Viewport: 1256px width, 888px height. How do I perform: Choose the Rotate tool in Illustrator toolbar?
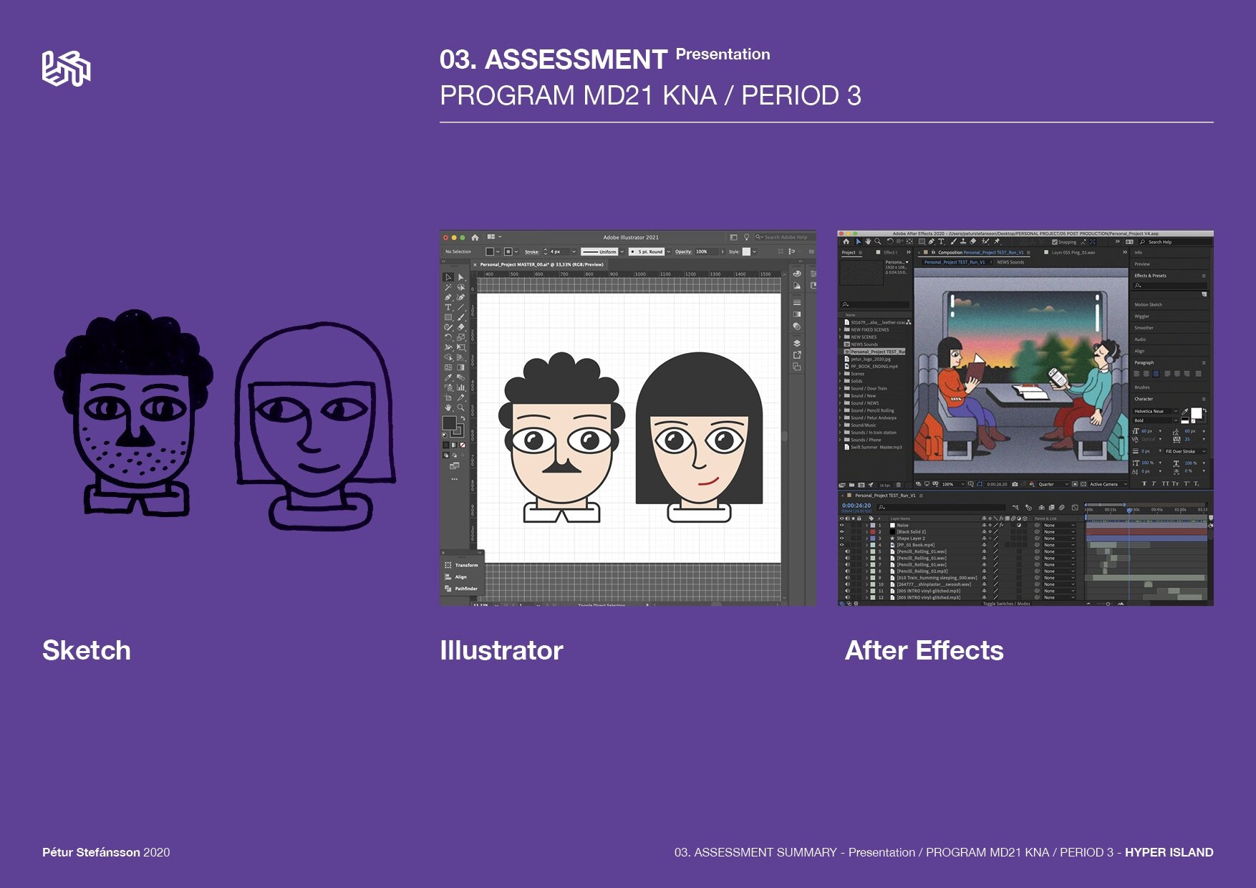pos(448,337)
